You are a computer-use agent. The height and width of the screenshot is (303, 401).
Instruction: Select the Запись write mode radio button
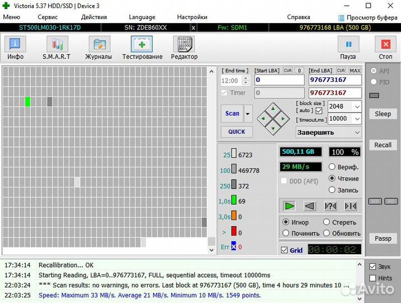(x=333, y=190)
